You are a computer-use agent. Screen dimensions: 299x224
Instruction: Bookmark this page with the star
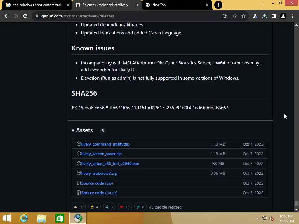coord(244,16)
